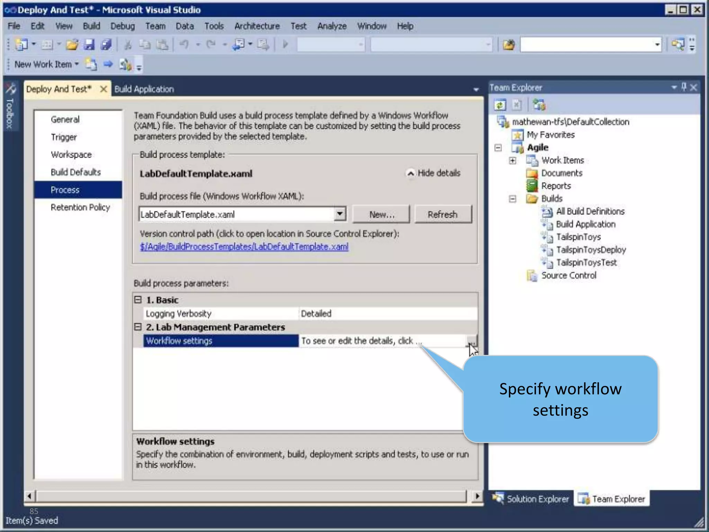Screen dimensions: 709x532
Task: Click the Stop icon in Team Explorer
Action: (x=517, y=105)
